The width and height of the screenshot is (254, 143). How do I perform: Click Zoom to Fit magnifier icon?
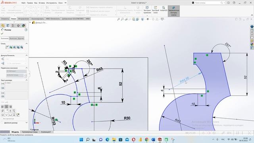(x=118, y=19)
